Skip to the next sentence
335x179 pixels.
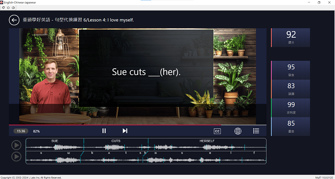[125, 131]
